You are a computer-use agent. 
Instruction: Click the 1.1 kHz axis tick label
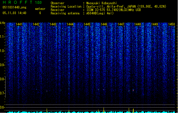3,37
